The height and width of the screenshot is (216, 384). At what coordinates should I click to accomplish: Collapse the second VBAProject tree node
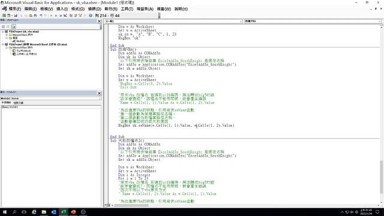pyautogui.click(x=2, y=44)
